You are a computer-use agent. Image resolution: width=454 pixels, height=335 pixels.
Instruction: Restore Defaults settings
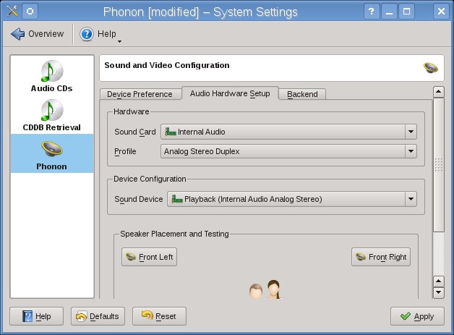(x=98, y=316)
